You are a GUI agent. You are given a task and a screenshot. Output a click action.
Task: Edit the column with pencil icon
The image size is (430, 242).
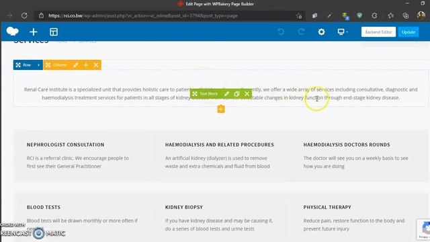(x=76, y=65)
